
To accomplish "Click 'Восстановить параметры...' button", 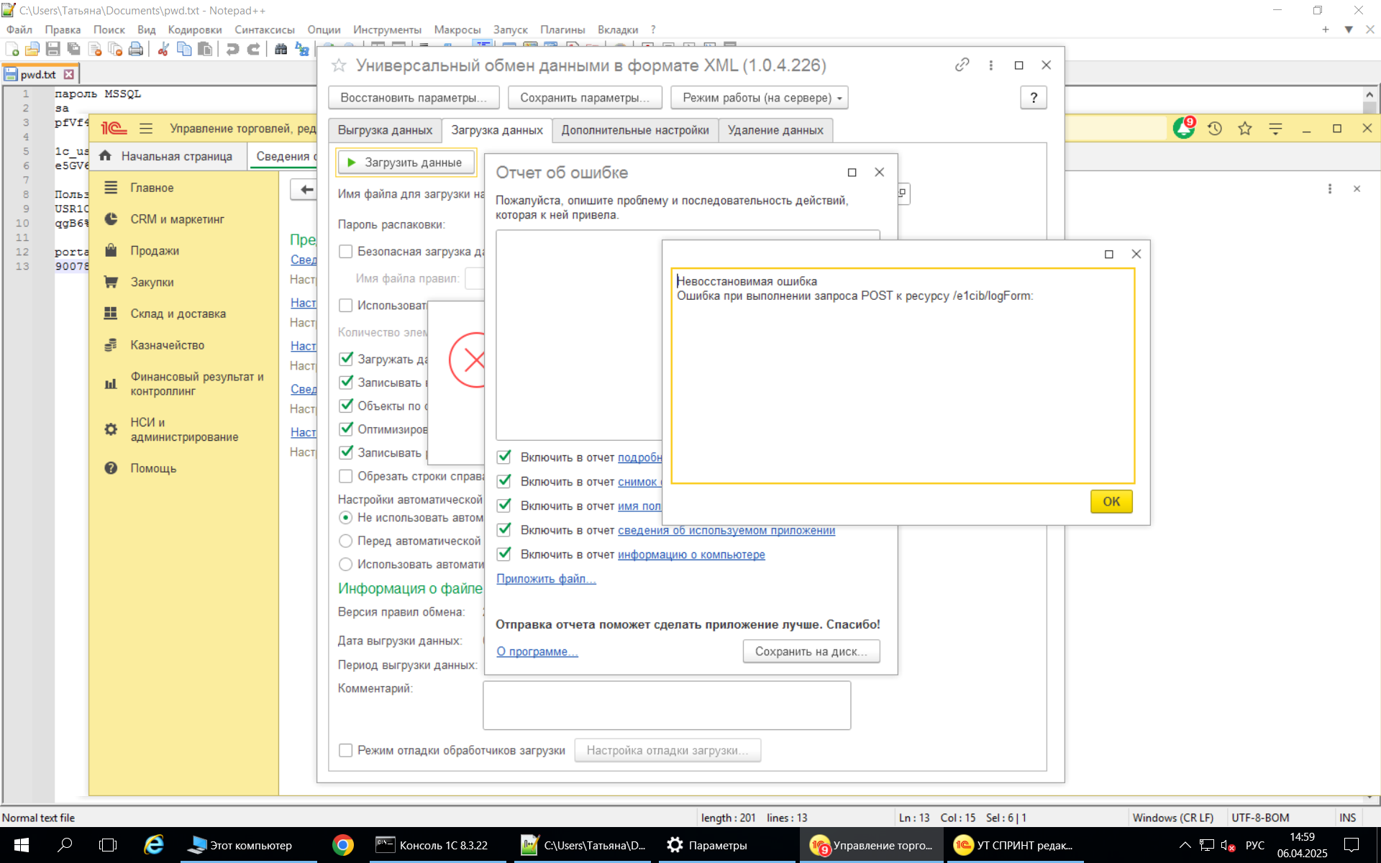I will pos(414,98).
